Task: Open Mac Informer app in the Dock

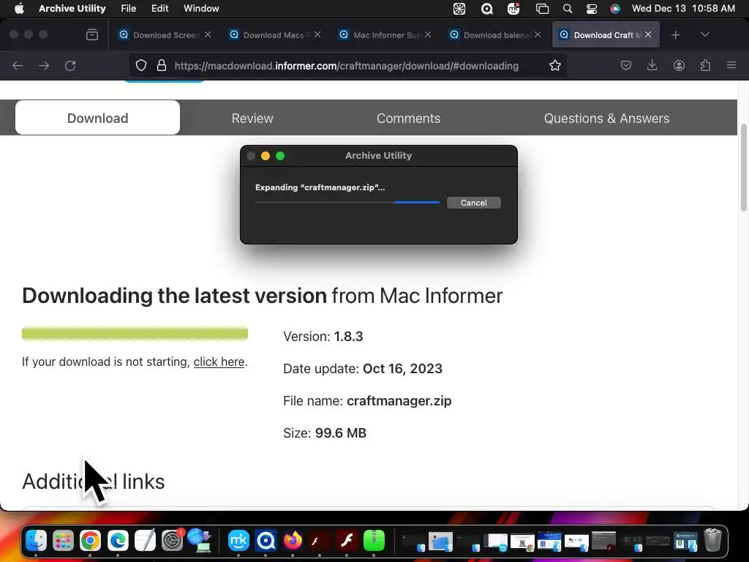Action: click(266, 541)
